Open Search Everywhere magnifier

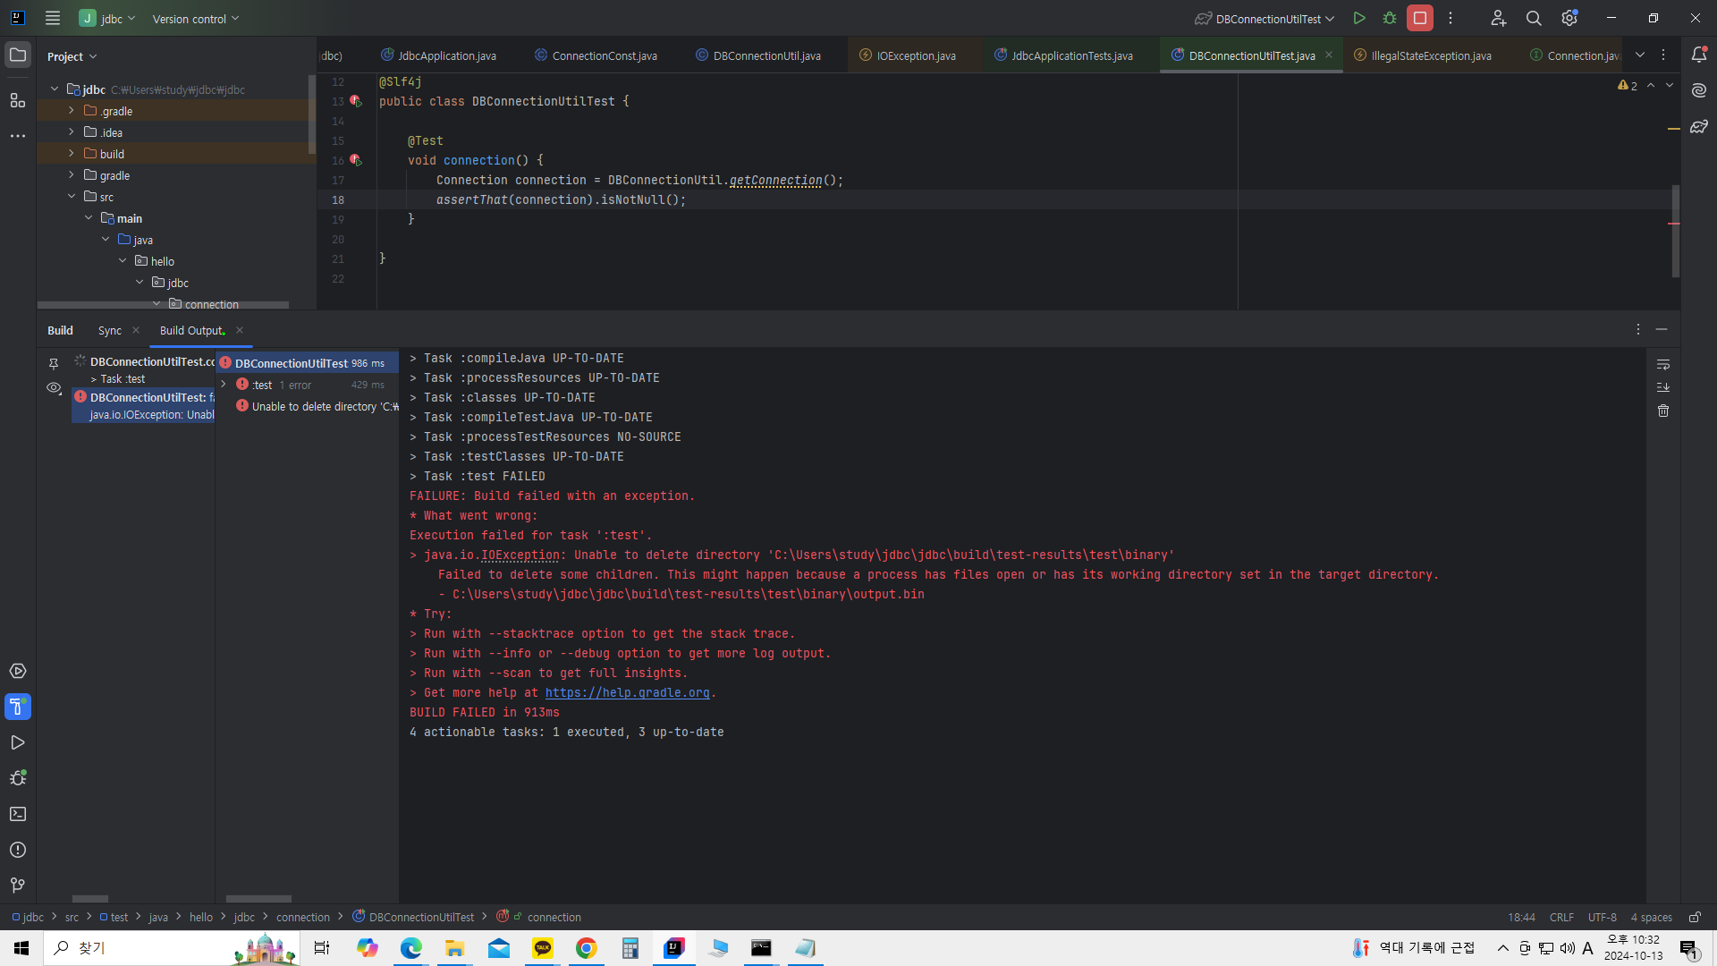[1534, 18]
